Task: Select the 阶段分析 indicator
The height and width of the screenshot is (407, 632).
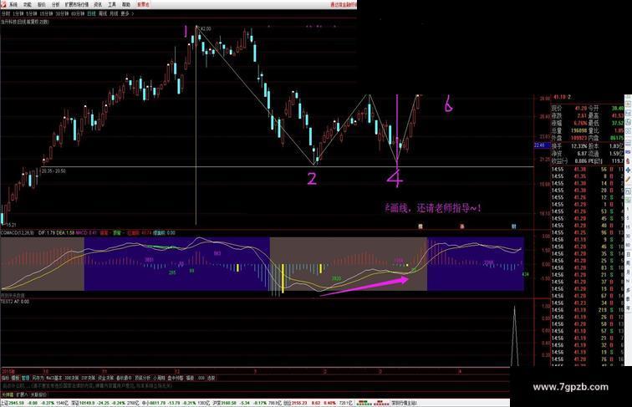Action: [142, 378]
